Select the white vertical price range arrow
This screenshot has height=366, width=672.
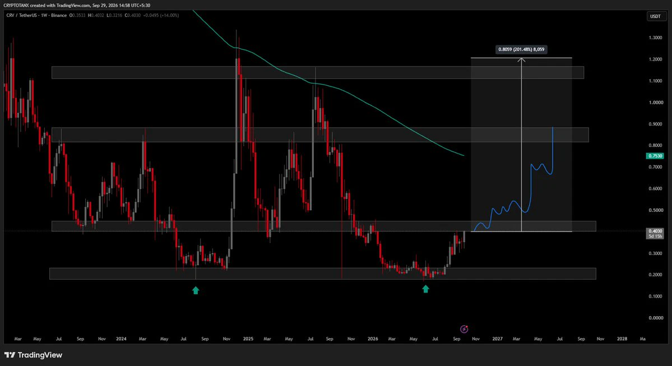click(x=521, y=145)
